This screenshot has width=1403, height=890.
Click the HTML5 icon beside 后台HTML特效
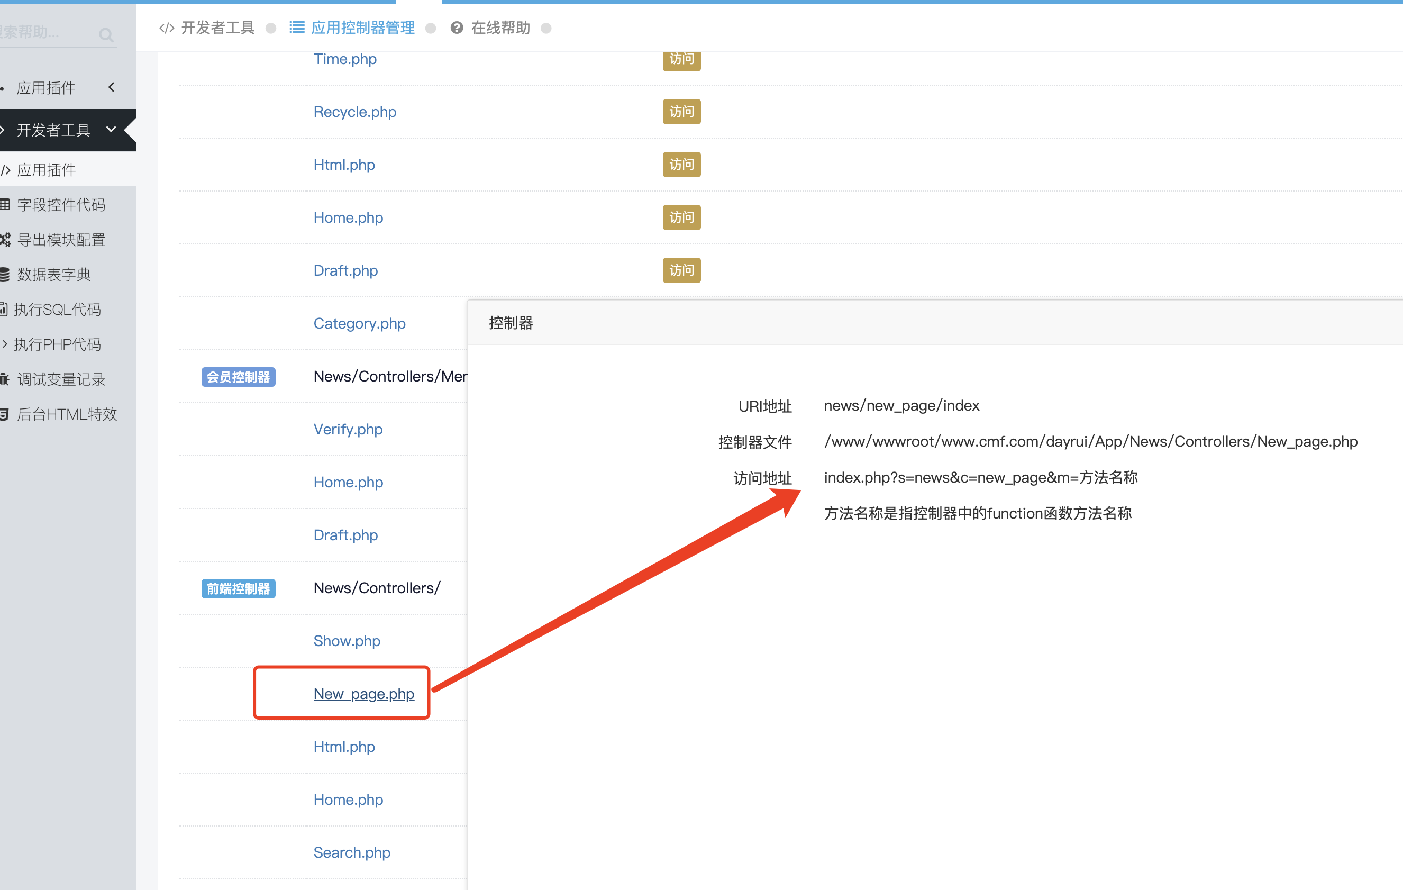click(4, 414)
